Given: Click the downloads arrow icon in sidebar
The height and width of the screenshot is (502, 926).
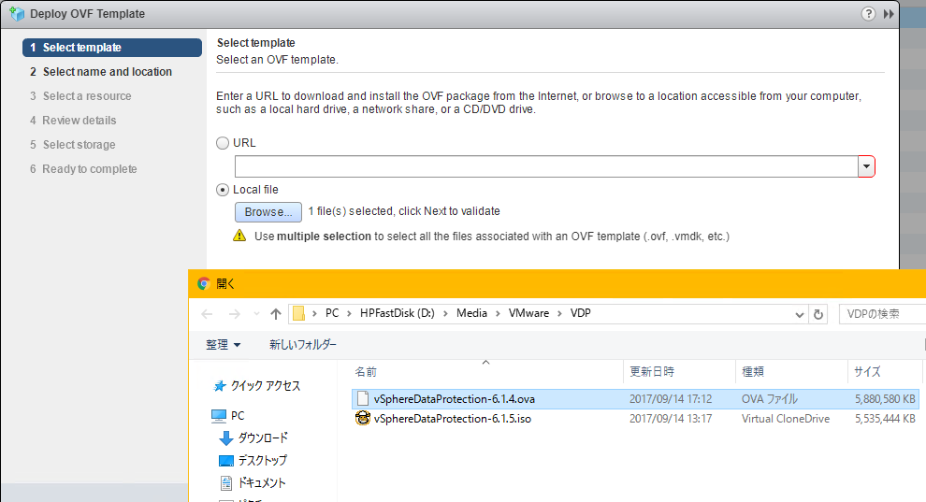Looking at the screenshot, I should (x=225, y=437).
